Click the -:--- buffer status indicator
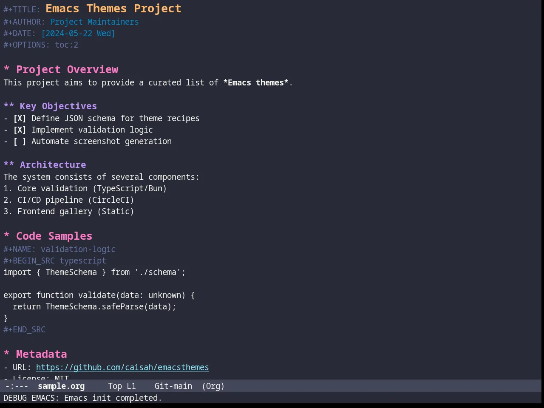Image resolution: width=544 pixels, height=408 pixels. (17, 386)
